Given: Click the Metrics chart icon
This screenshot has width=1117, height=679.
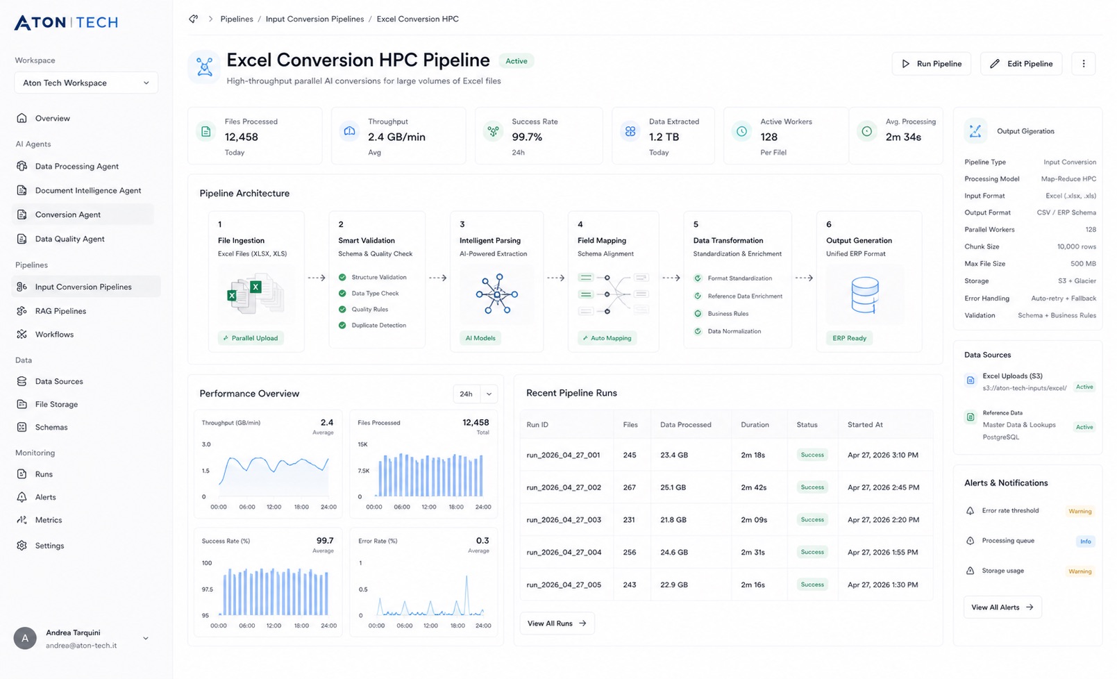Looking at the screenshot, I should 22,520.
